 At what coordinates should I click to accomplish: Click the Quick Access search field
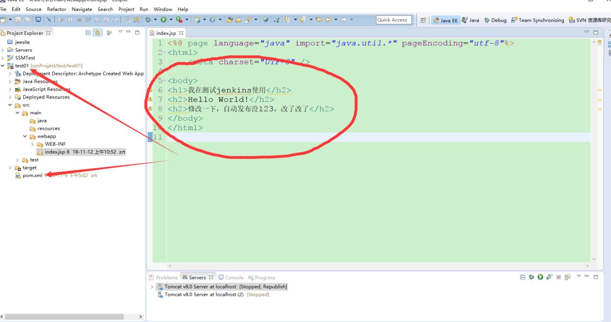[392, 20]
